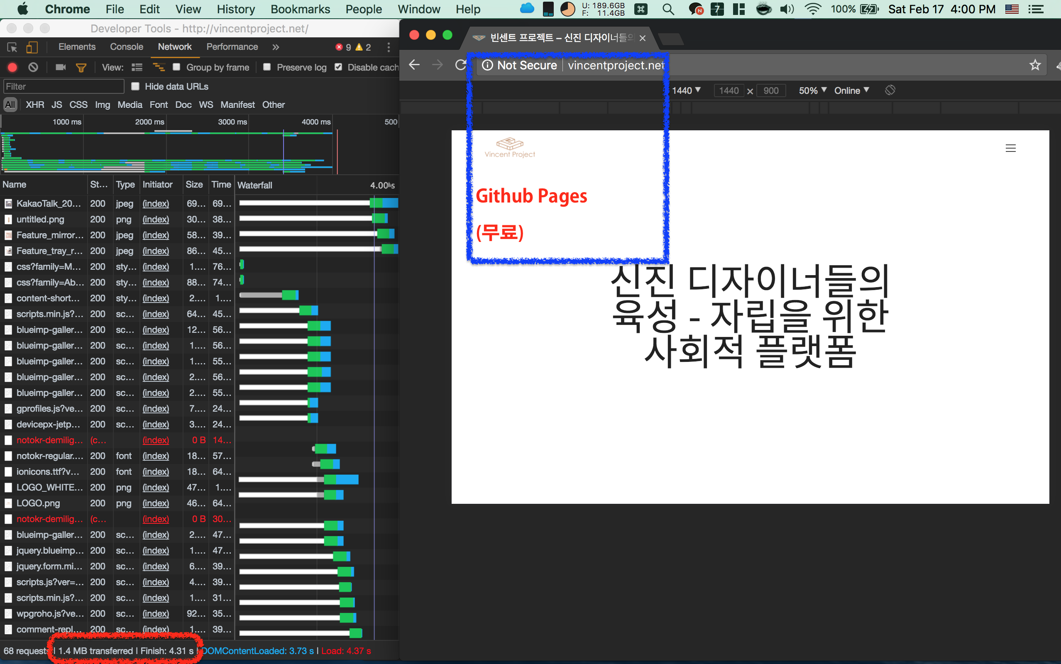Toggle the device toolbar icon
The width and height of the screenshot is (1061, 664).
click(x=32, y=47)
